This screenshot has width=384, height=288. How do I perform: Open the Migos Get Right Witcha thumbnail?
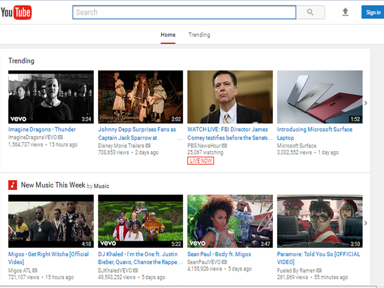[51, 221]
